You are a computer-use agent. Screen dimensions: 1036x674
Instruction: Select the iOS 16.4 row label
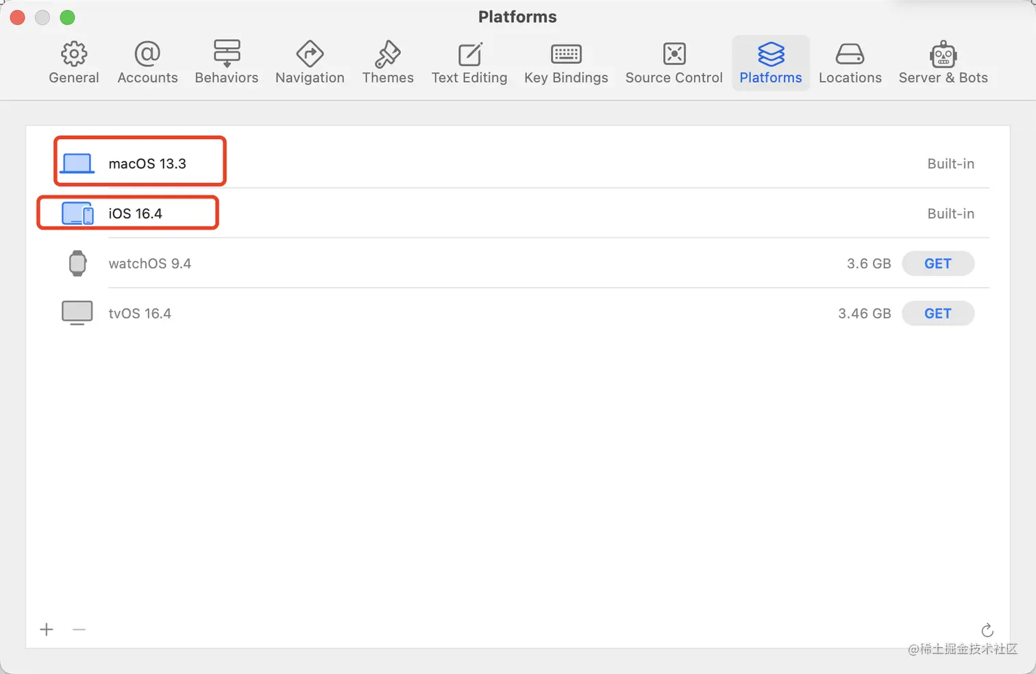click(136, 214)
